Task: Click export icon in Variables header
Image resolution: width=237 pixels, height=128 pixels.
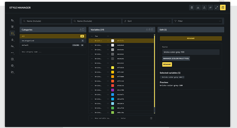Action: 147,30
